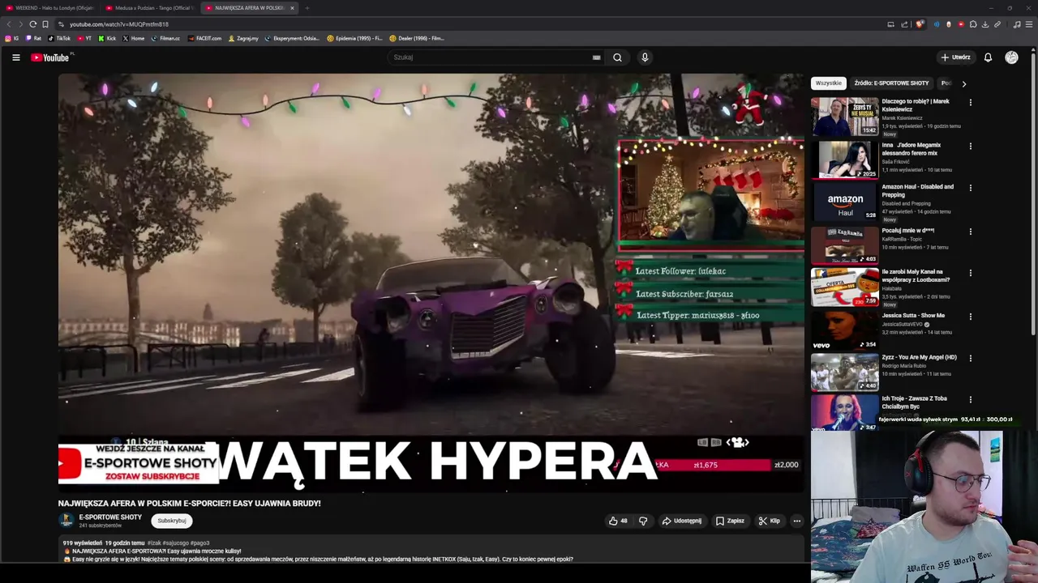Open the YouTube notifications bell
Image resolution: width=1038 pixels, height=583 pixels.
coord(988,57)
